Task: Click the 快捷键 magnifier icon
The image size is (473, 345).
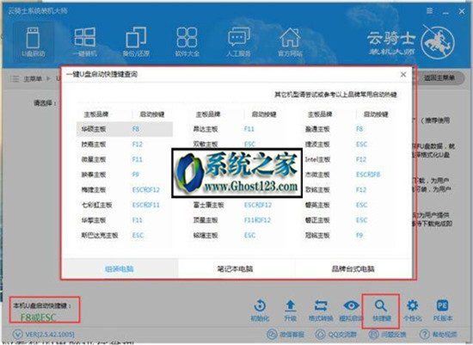Action: tap(381, 311)
